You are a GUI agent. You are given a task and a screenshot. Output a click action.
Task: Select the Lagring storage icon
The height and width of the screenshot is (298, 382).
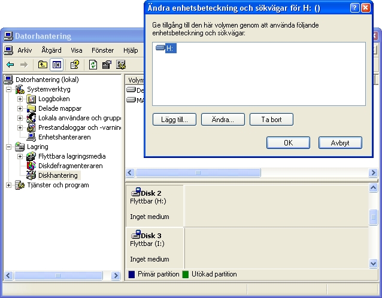pos(20,147)
